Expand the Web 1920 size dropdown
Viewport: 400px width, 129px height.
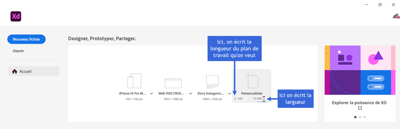190,94
